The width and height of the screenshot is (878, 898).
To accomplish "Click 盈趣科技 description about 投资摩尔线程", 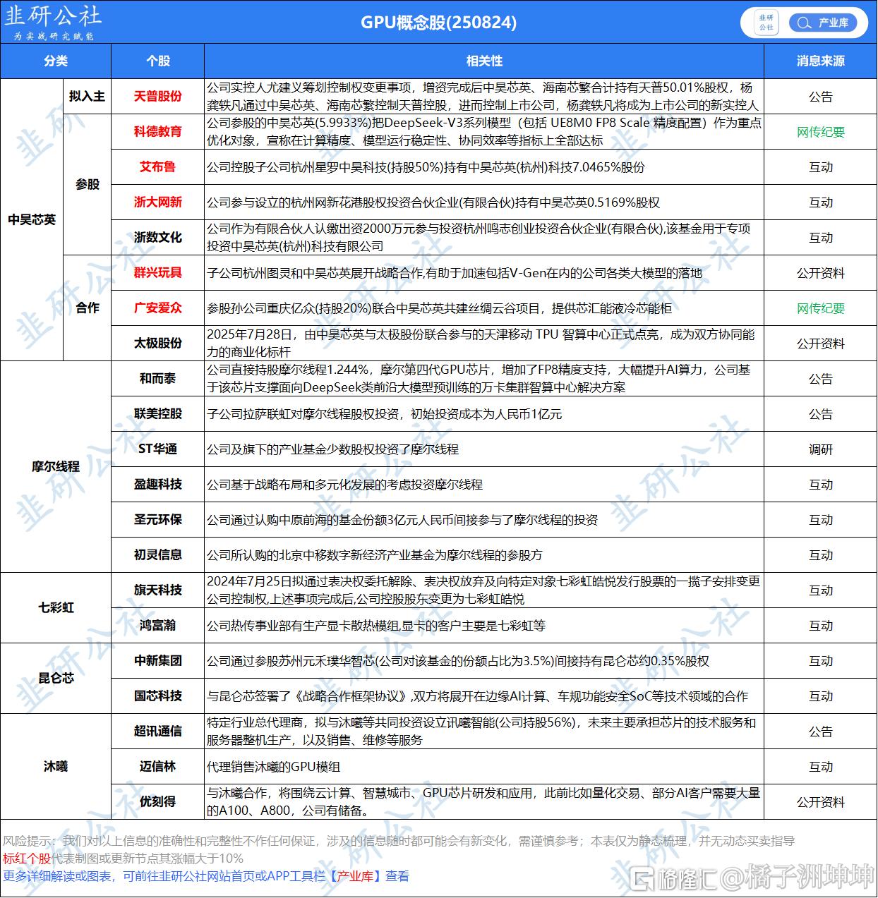I will coord(345,485).
